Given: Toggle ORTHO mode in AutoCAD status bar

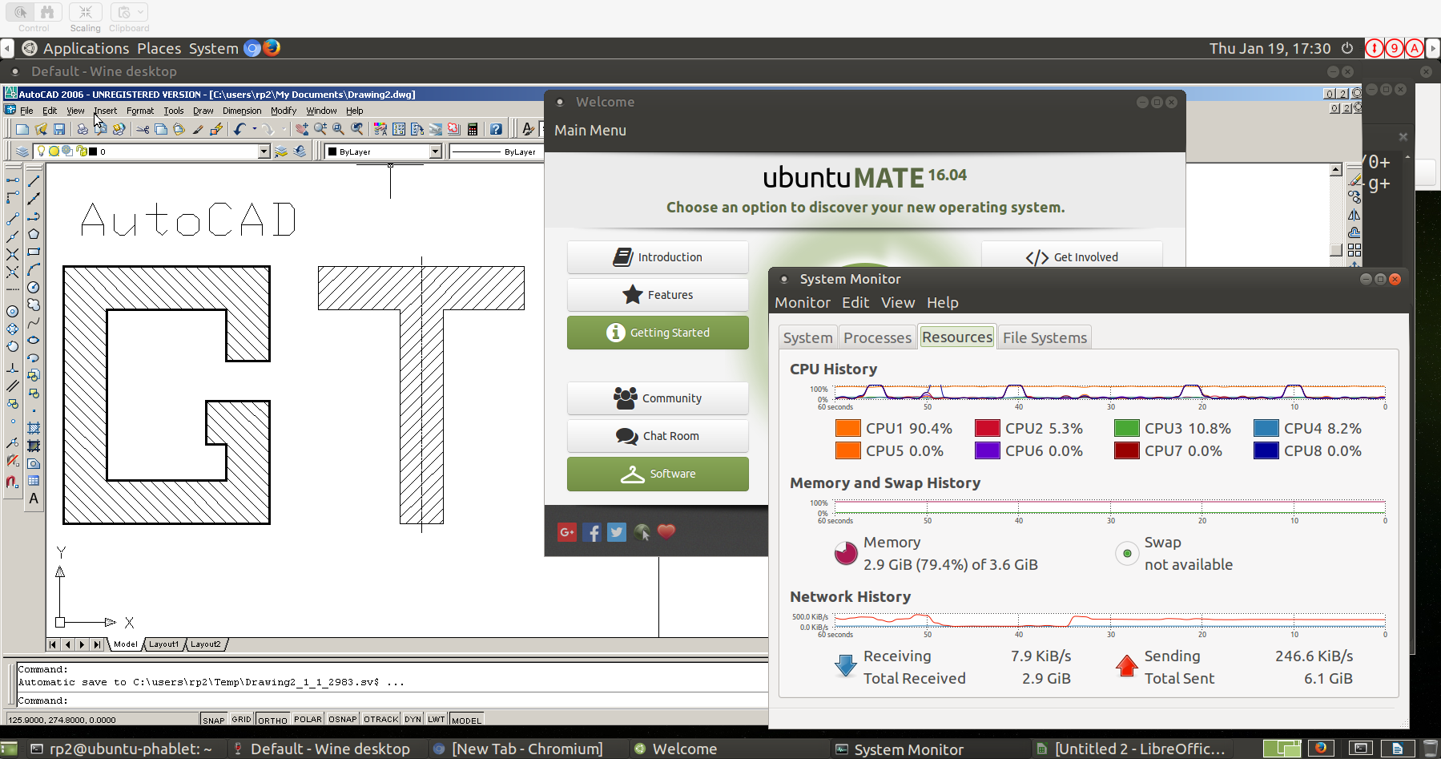Looking at the screenshot, I should (273, 720).
